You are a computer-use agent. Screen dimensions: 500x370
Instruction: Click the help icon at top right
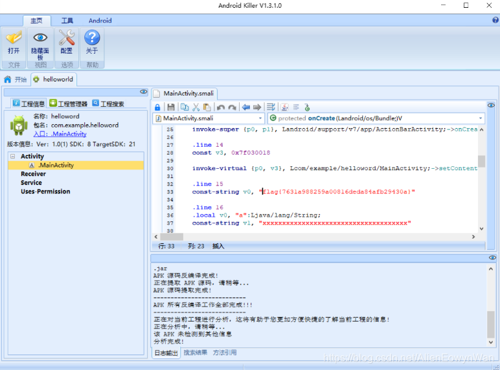pos(495,20)
